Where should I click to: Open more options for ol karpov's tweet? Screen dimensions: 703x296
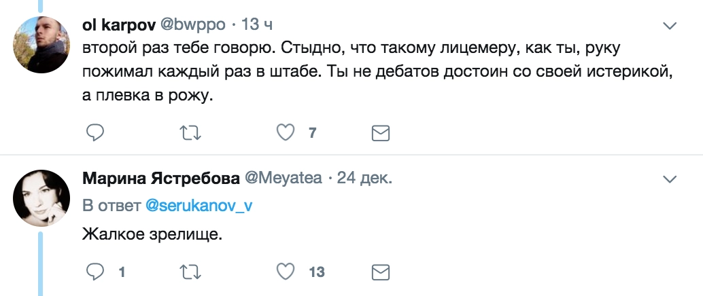click(x=670, y=26)
